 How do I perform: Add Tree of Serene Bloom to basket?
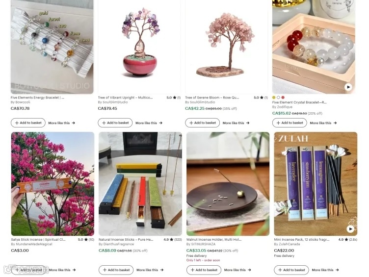202,123
